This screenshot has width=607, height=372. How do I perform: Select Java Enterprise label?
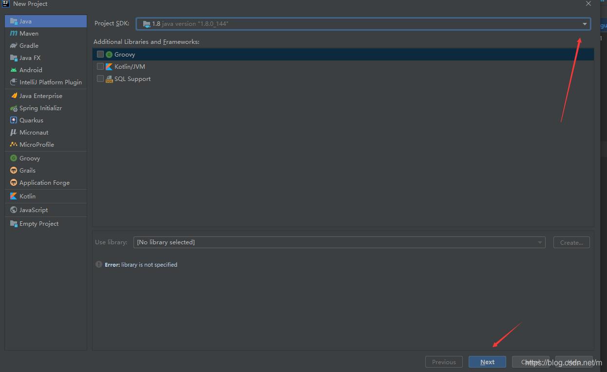(41, 96)
